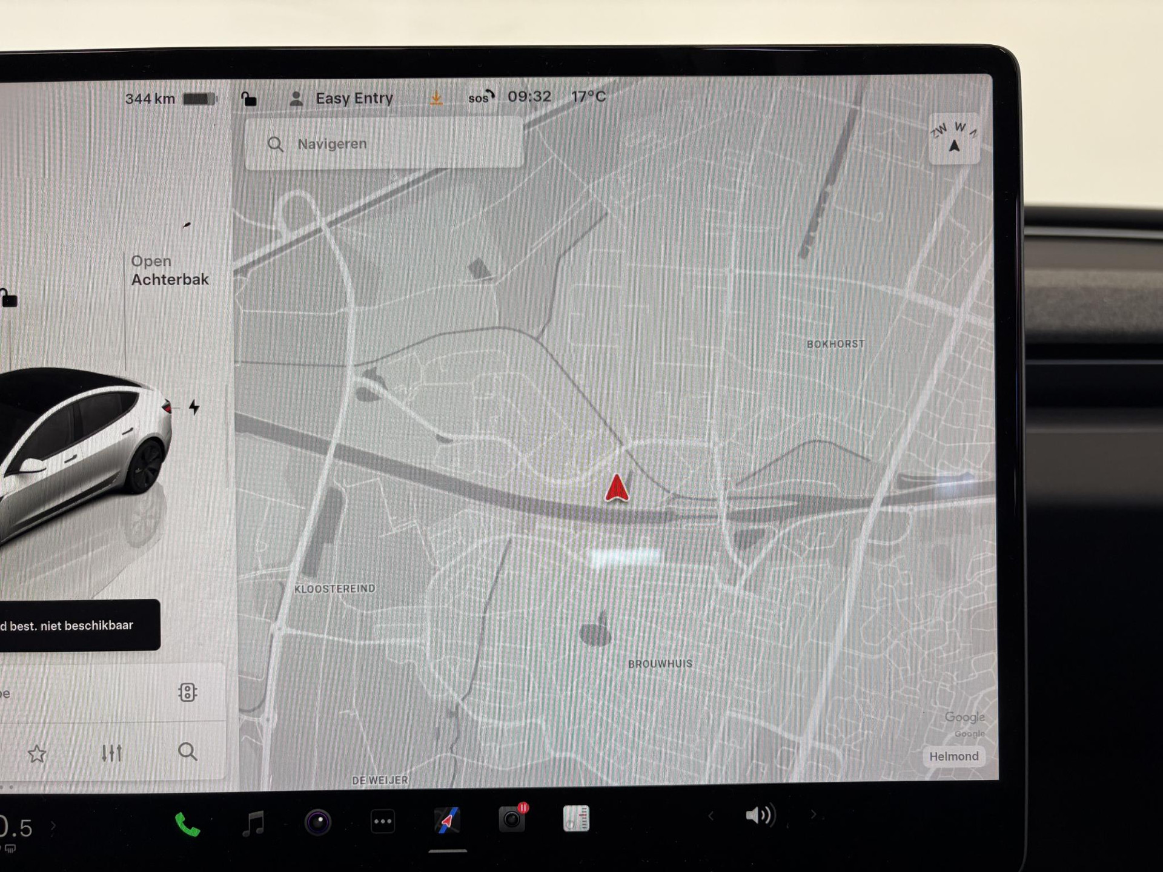Decrease volume with left chevron
This screenshot has width=1163, height=872.
click(x=711, y=816)
